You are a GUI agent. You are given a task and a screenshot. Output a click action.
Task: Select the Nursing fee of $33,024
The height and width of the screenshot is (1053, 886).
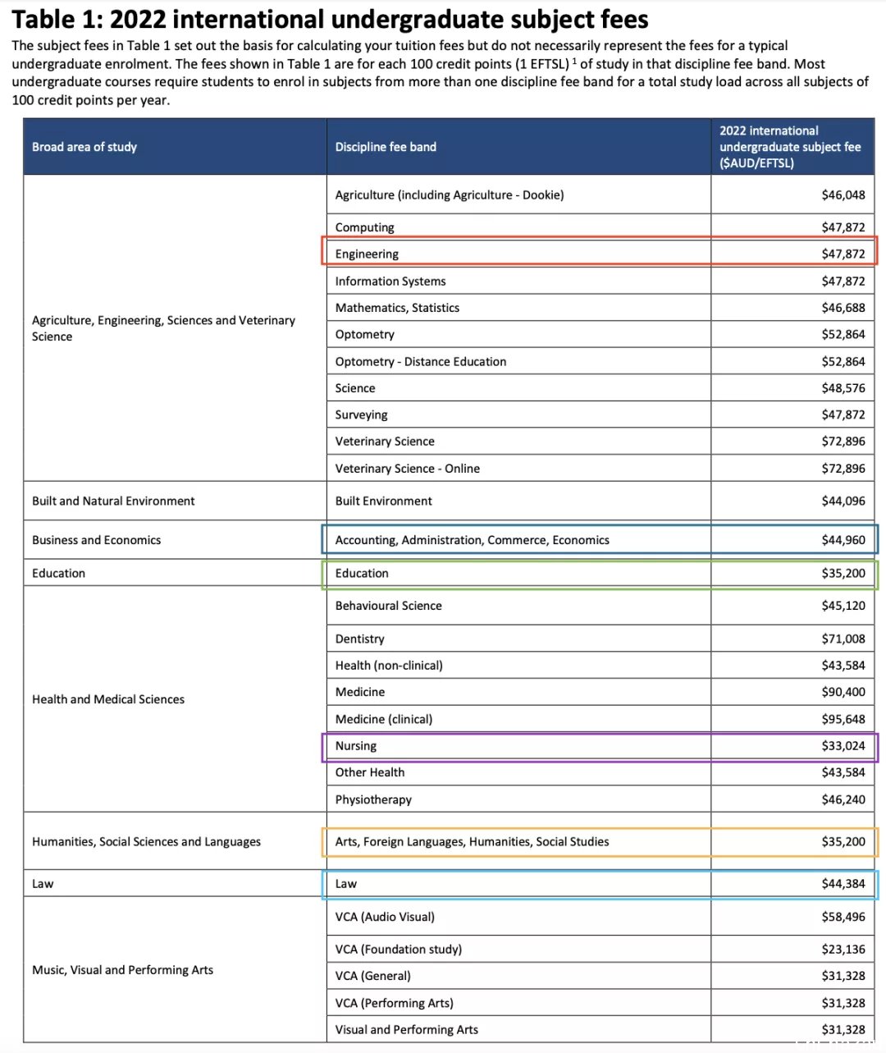pos(843,745)
